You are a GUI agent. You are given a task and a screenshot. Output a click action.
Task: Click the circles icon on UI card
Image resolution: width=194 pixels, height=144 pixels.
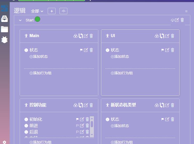[x=157, y=36]
